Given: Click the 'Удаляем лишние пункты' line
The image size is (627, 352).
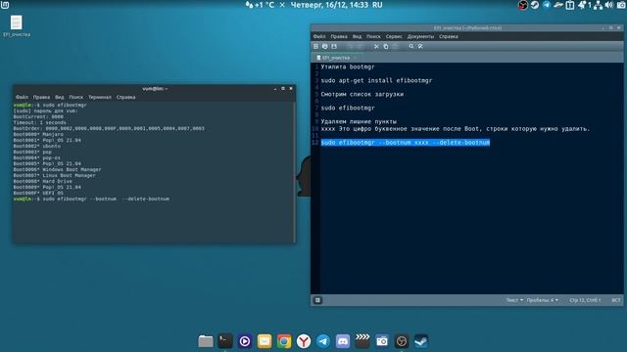Looking at the screenshot, I should pos(359,121).
